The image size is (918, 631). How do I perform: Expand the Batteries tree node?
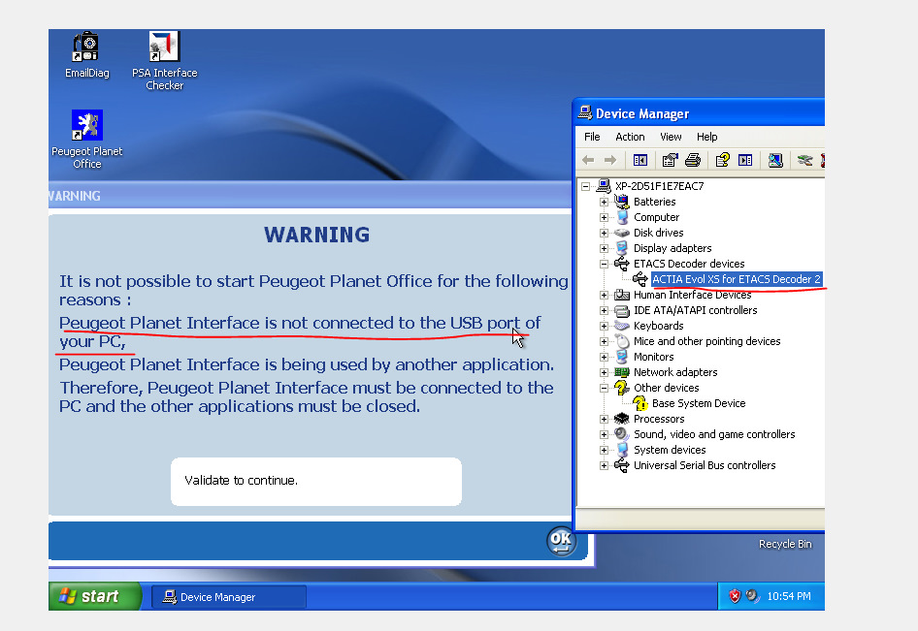click(605, 202)
